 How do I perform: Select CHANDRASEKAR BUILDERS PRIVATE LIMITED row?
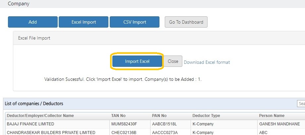[155, 132]
